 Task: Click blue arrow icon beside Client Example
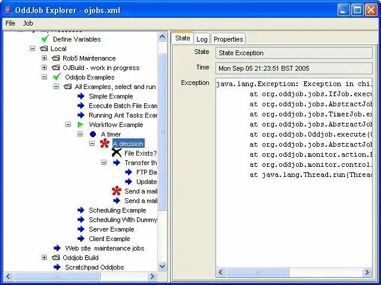[x=81, y=239]
